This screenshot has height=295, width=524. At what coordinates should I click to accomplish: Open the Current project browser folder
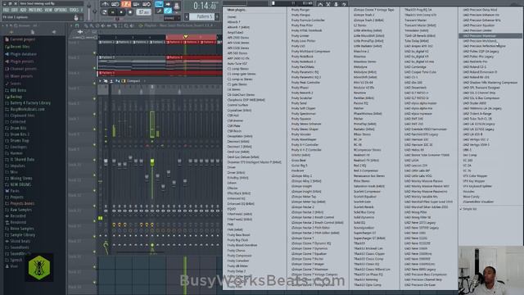tap(22, 39)
